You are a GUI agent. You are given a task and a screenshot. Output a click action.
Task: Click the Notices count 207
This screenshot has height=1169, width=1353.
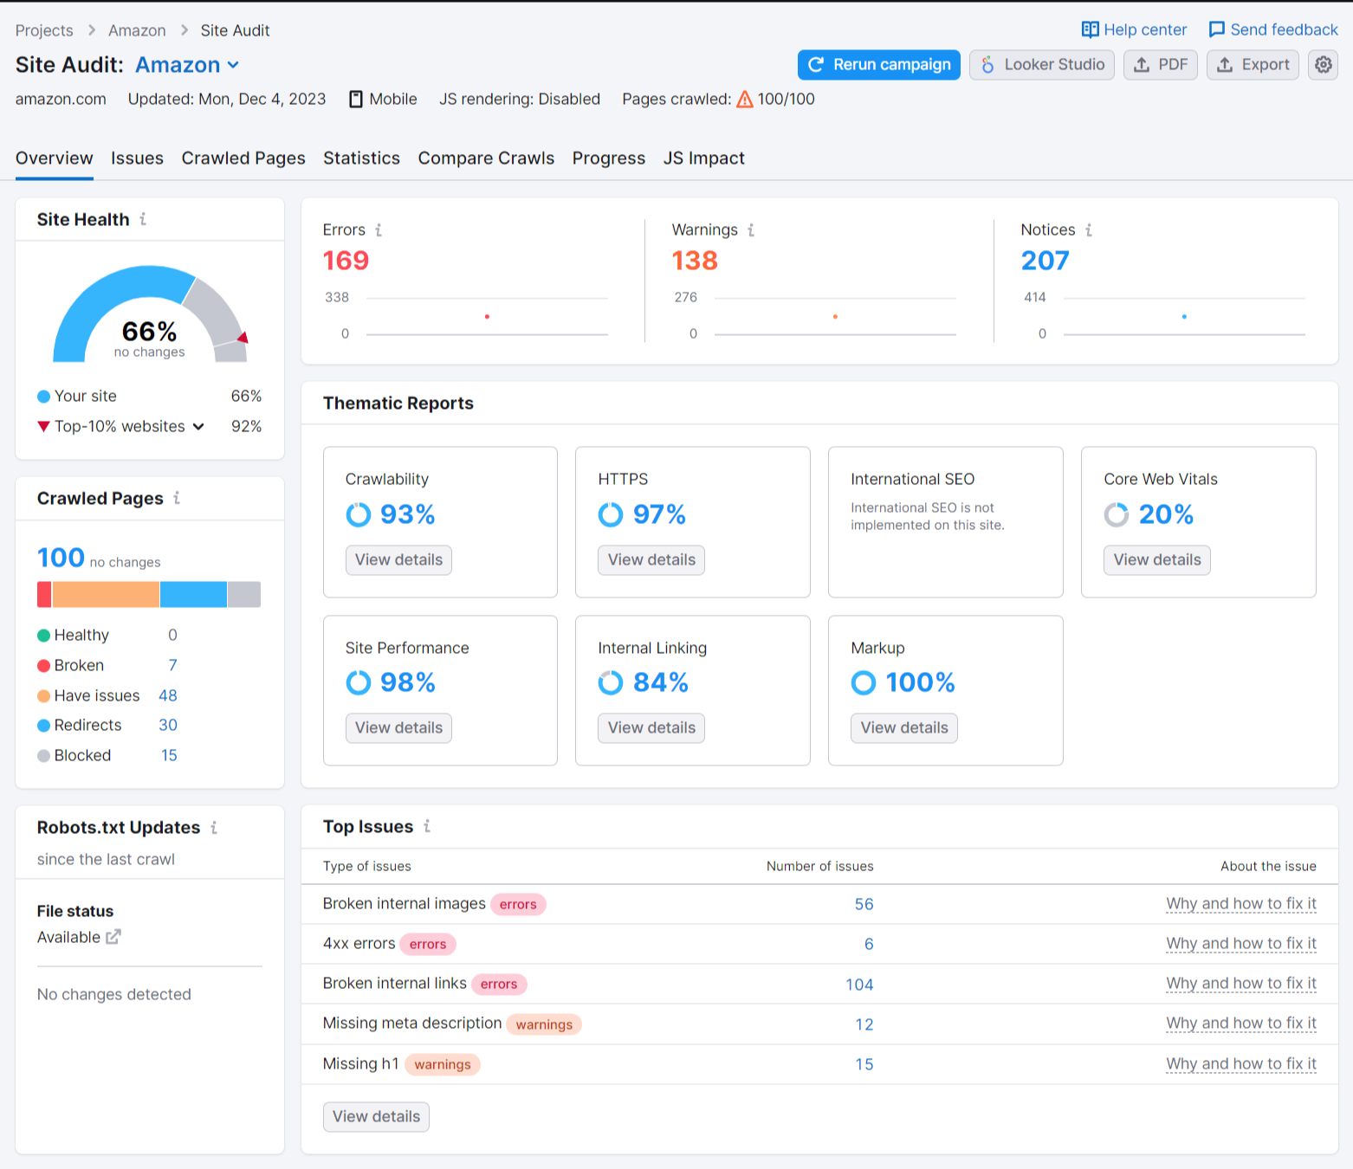1045,261
